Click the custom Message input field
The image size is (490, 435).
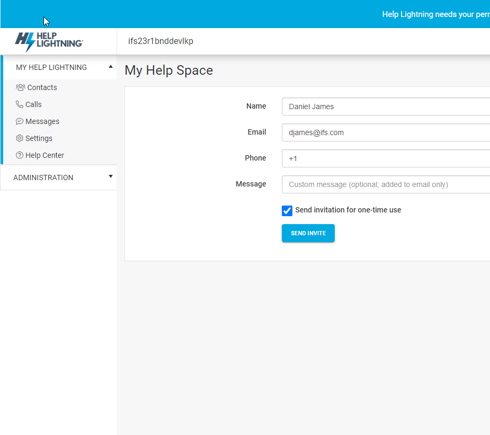(386, 184)
